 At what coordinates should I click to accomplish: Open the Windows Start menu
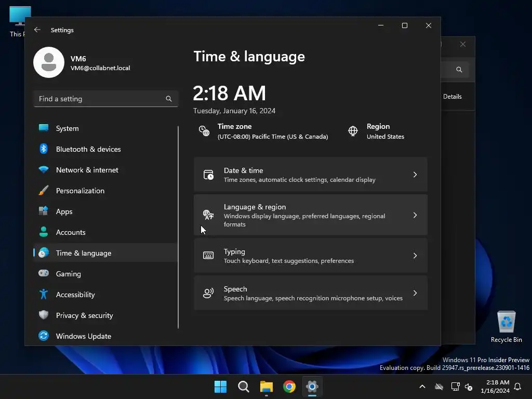pyautogui.click(x=220, y=387)
